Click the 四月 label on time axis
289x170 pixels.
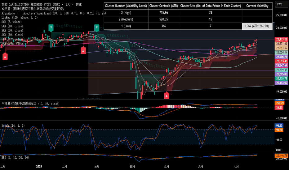click(132, 166)
